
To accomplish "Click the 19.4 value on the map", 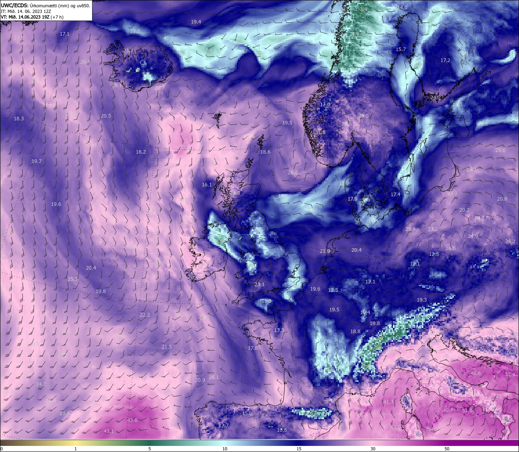I will [x=196, y=22].
